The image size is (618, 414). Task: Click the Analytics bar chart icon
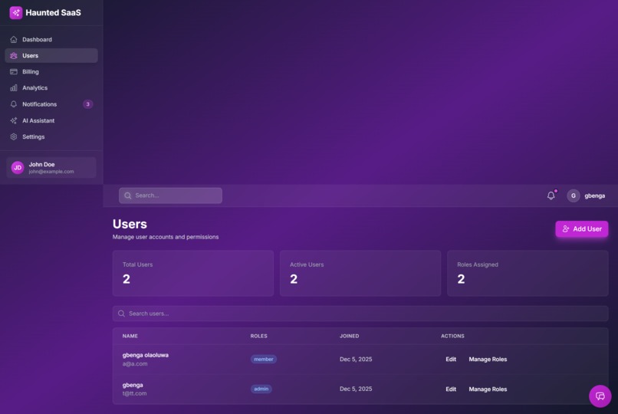tap(14, 88)
